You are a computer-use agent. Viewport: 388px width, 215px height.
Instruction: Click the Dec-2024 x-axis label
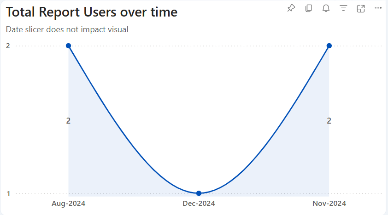pyautogui.click(x=199, y=203)
